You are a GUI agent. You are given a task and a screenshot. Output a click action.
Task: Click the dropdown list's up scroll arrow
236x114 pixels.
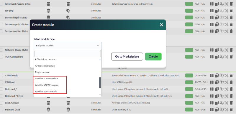coord(100,60)
